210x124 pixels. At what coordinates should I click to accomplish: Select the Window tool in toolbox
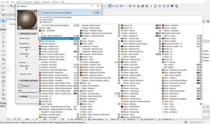[3, 42]
